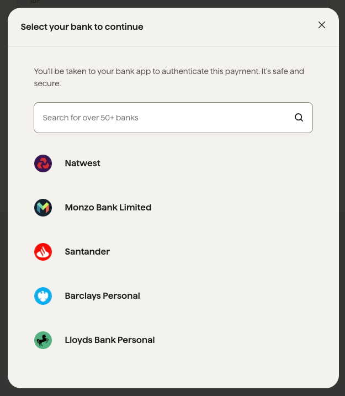Choose Monzo Bank Limited from the list
This screenshot has height=396, width=345.
(x=108, y=207)
